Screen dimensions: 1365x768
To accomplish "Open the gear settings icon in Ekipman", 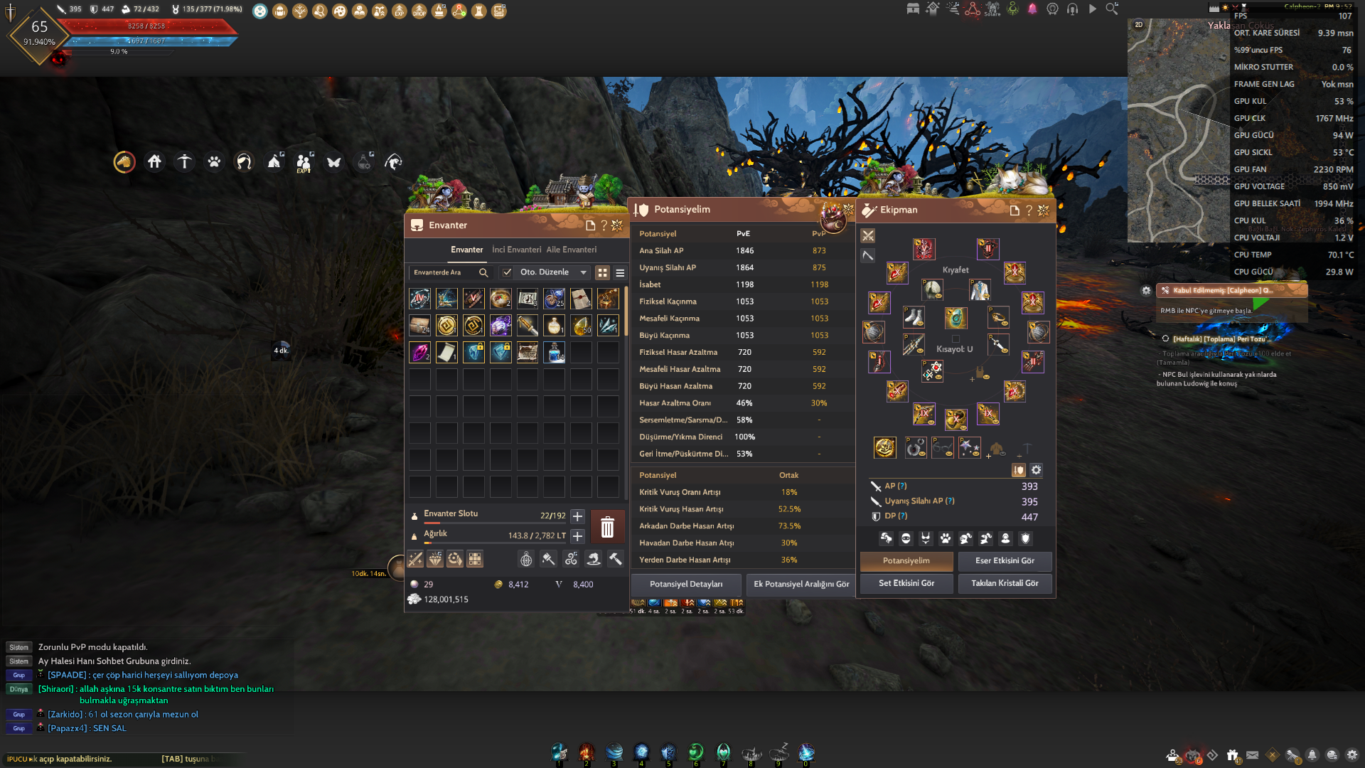I will (x=1037, y=470).
